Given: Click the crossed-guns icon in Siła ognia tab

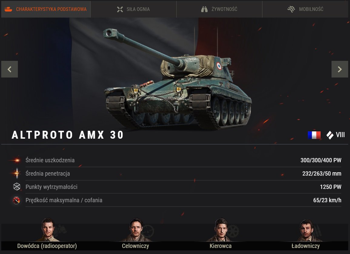Looking at the screenshot, I should point(120,9).
